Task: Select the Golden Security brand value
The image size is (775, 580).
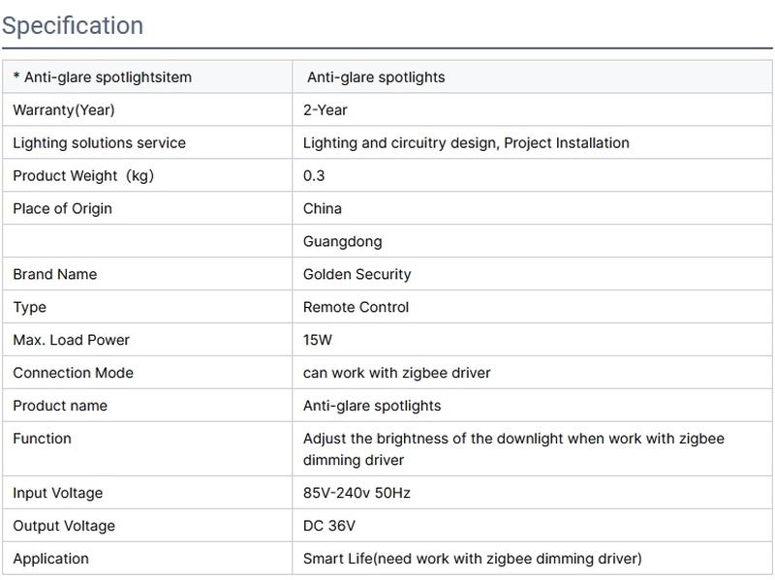Action: pos(356,274)
